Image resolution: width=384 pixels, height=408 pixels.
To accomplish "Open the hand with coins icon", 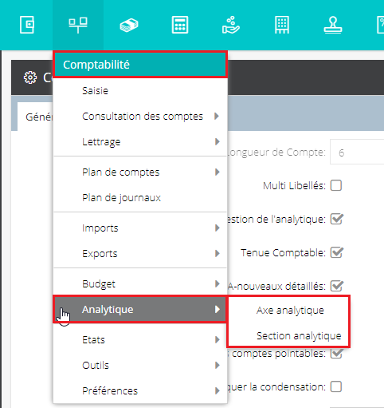I will tap(231, 25).
